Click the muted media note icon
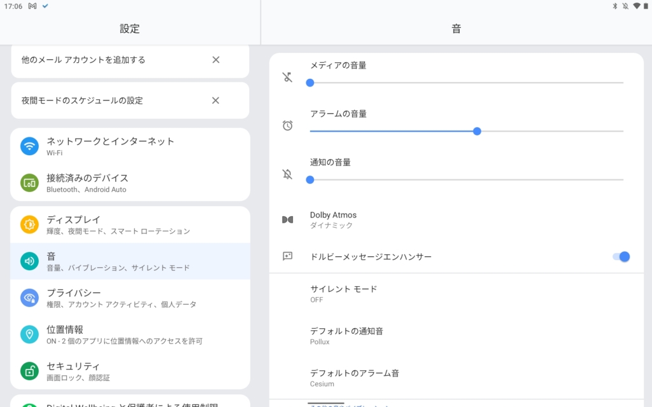Screen dimensions: 652x407 (x=288, y=78)
